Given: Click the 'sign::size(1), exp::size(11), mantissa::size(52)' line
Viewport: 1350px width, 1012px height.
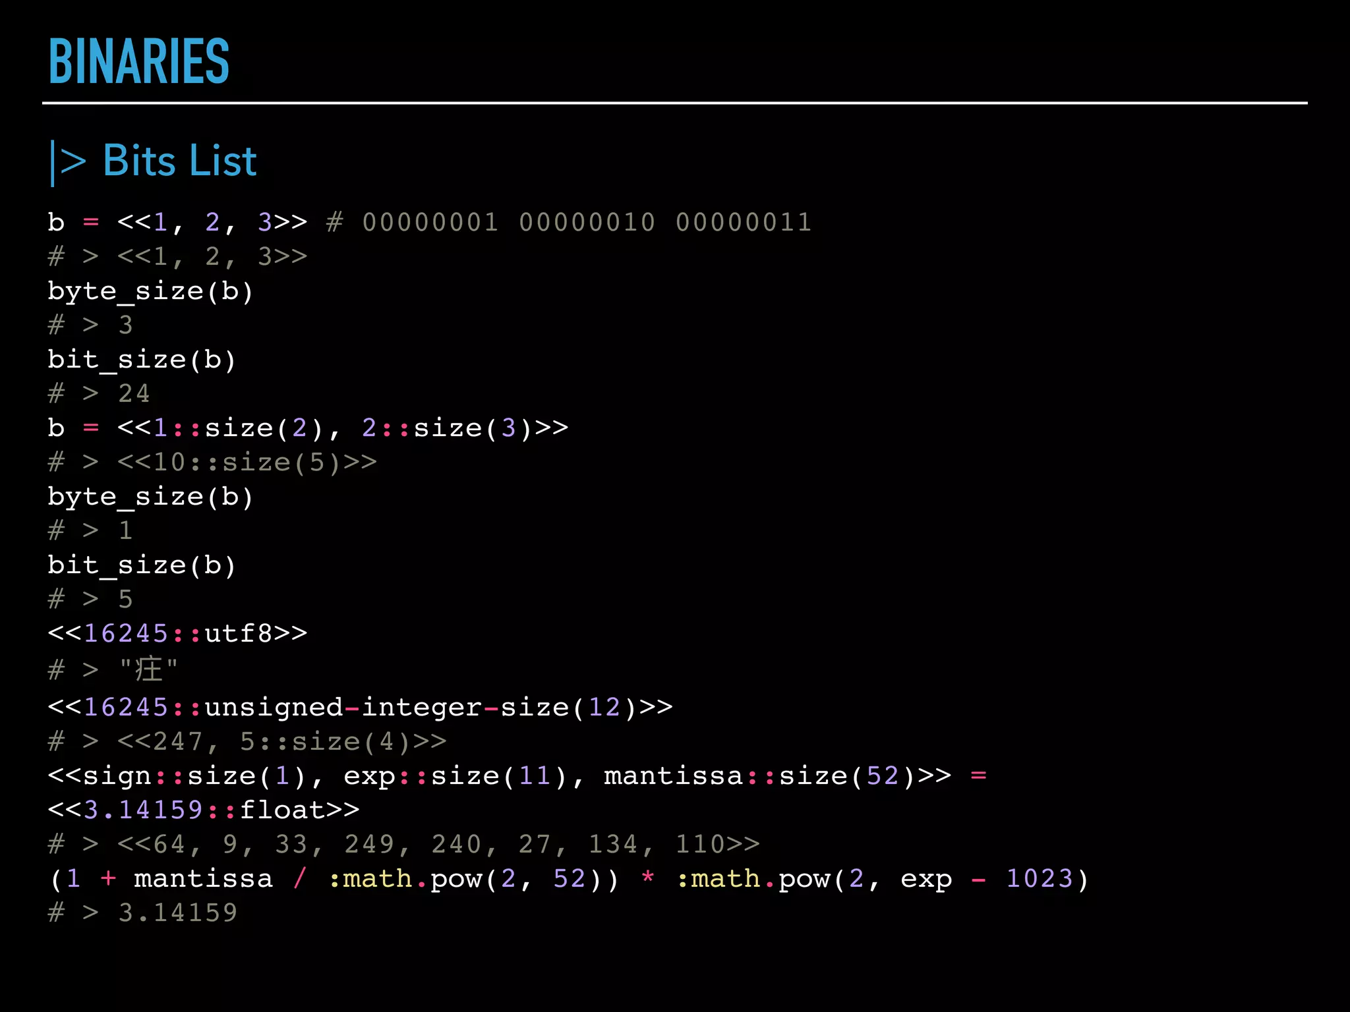Looking at the screenshot, I should click(x=517, y=776).
